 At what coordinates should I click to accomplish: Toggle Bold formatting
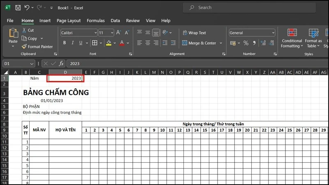[x=65, y=43]
